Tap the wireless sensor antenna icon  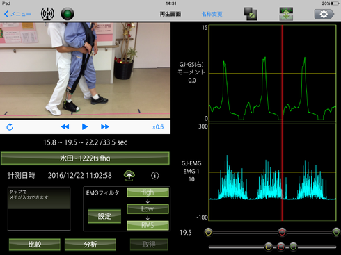(x=47, y=14)
